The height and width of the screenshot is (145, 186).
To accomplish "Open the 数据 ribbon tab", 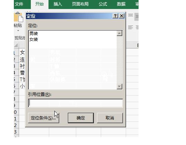I will [121, 4].
